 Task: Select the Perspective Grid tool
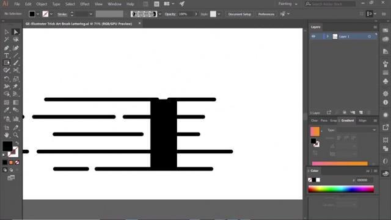(16, 94)
